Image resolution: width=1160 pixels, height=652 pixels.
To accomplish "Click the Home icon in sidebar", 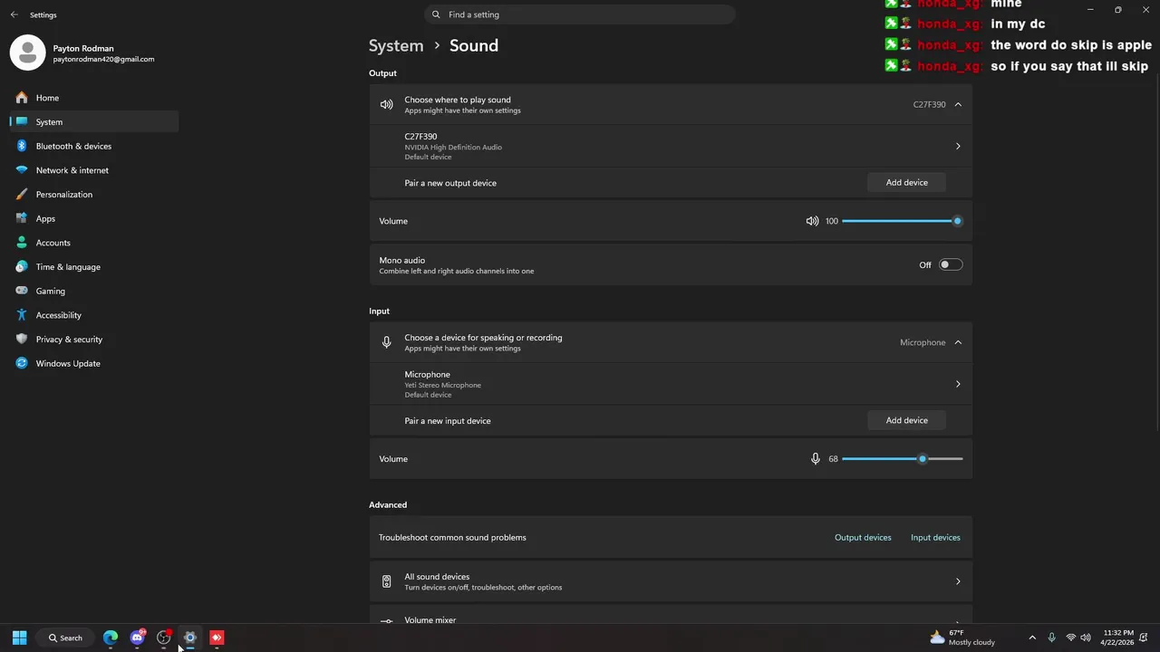I will click(x=22, y=98).
